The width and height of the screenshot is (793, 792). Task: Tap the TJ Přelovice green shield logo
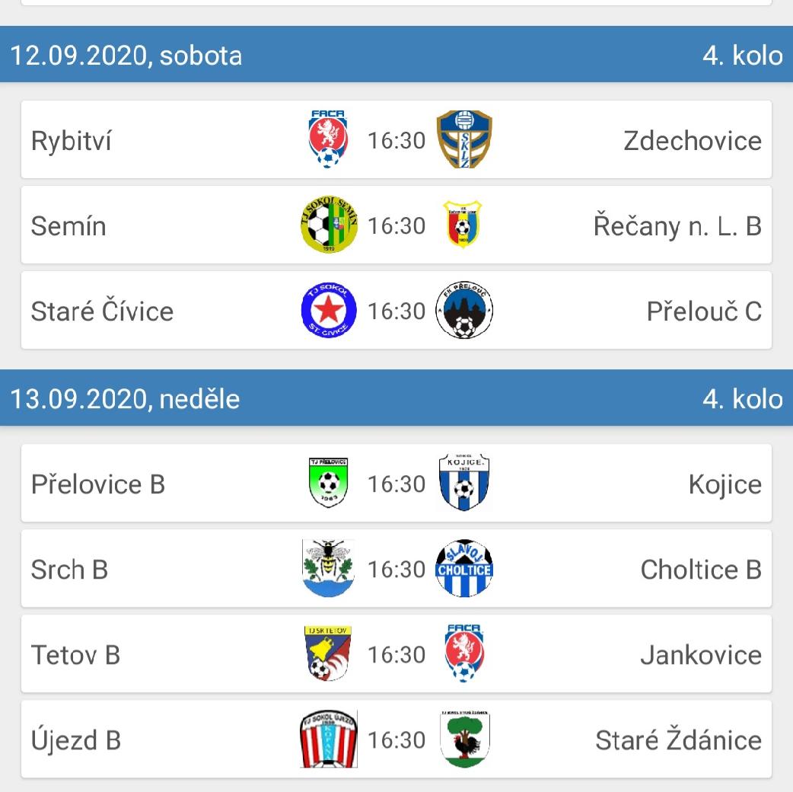point(329,483)
